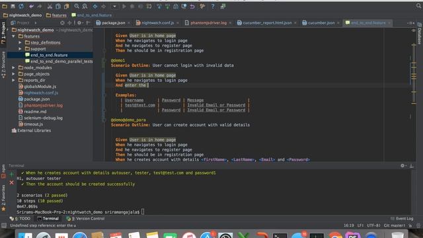Click the UTF-8 encoding status item
423x238 pixels.
tap(373, 225)
